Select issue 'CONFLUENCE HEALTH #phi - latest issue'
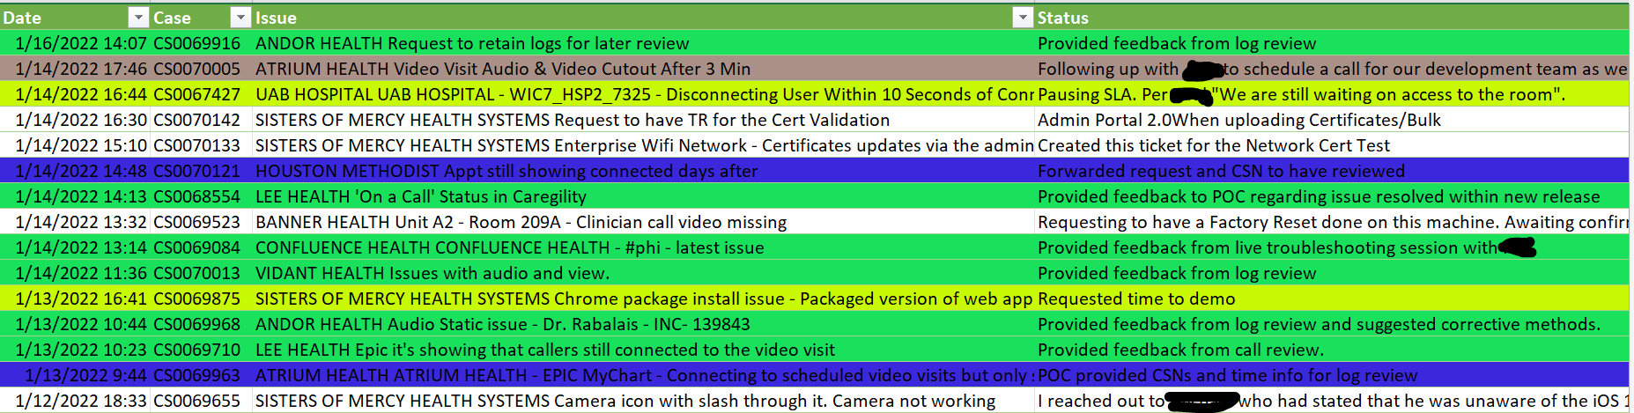The width and height of the screenshot is (1634, 413). [x=644, y=247]
